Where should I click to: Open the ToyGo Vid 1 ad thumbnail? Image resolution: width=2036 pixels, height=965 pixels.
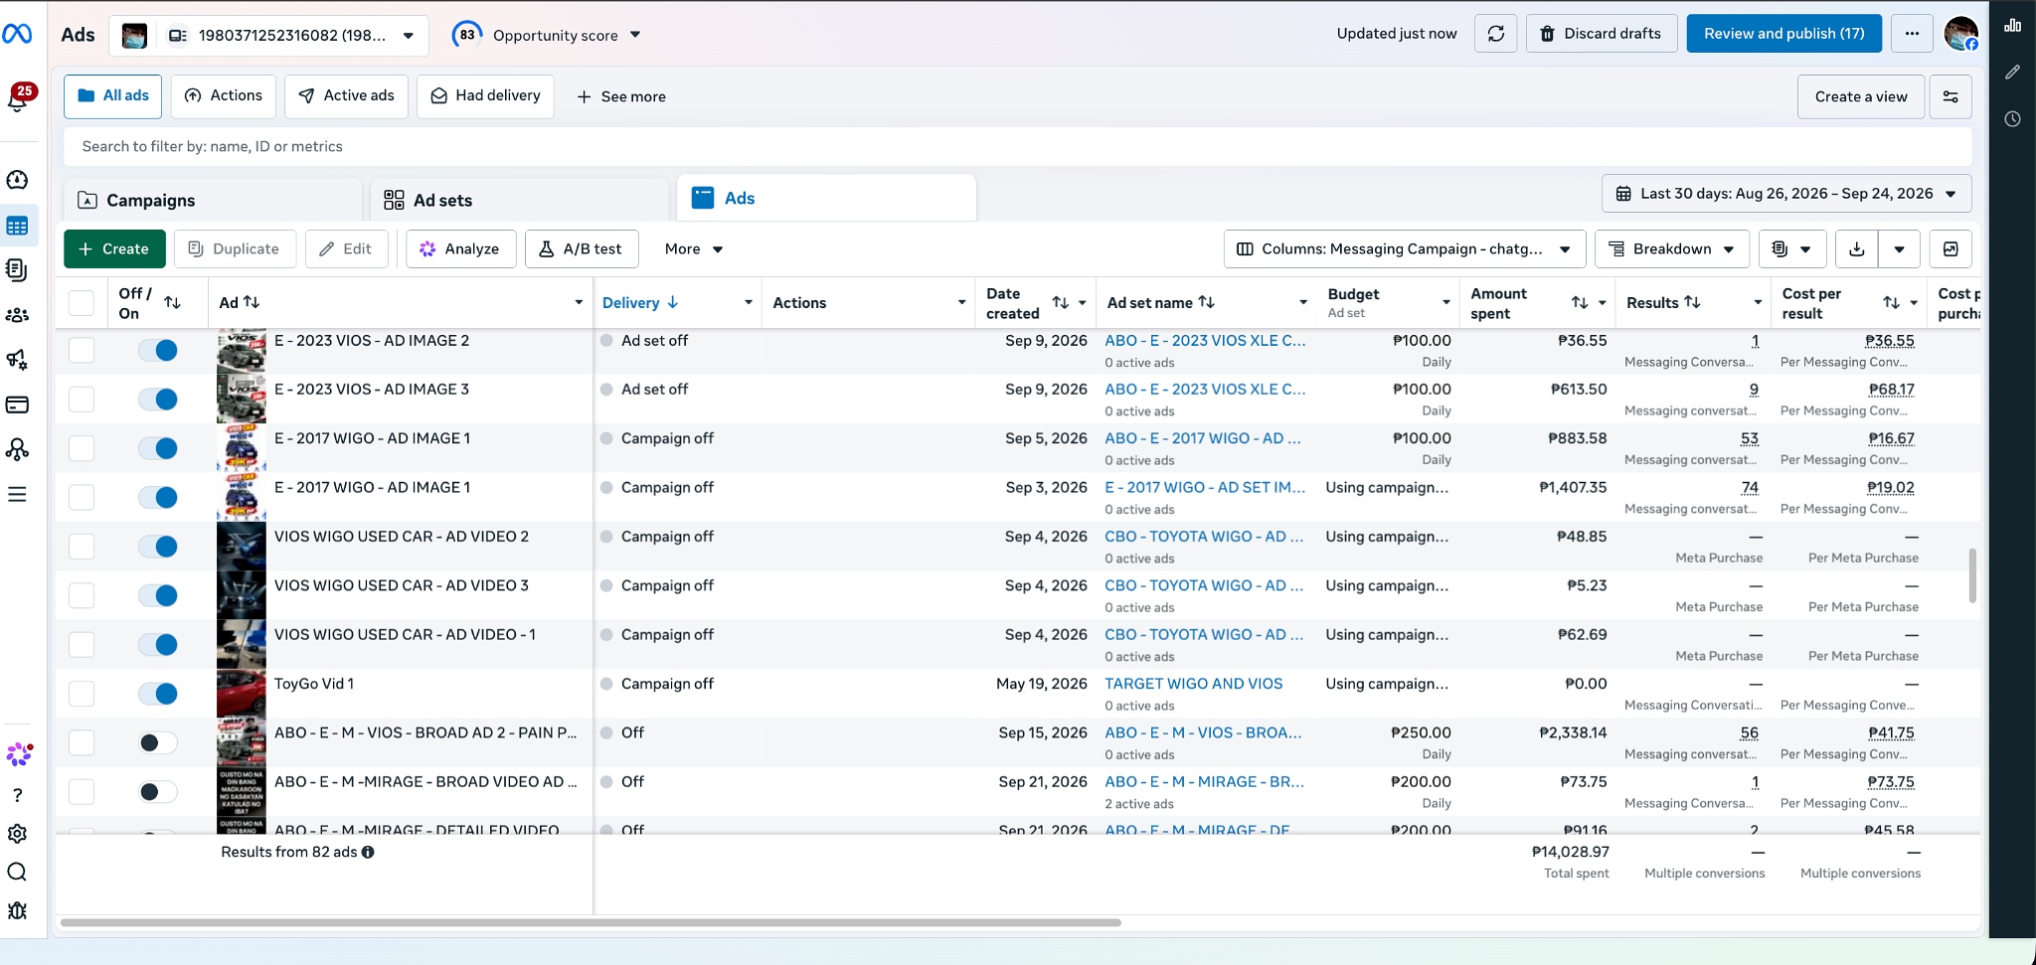click(242, 694)
